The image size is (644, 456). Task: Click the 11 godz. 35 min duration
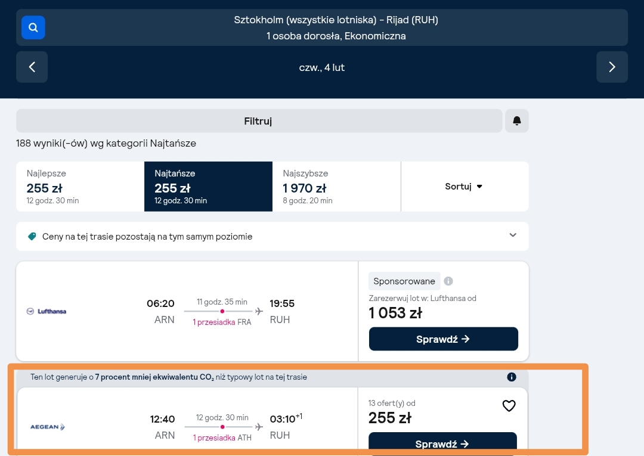click(x=222, y=302)
